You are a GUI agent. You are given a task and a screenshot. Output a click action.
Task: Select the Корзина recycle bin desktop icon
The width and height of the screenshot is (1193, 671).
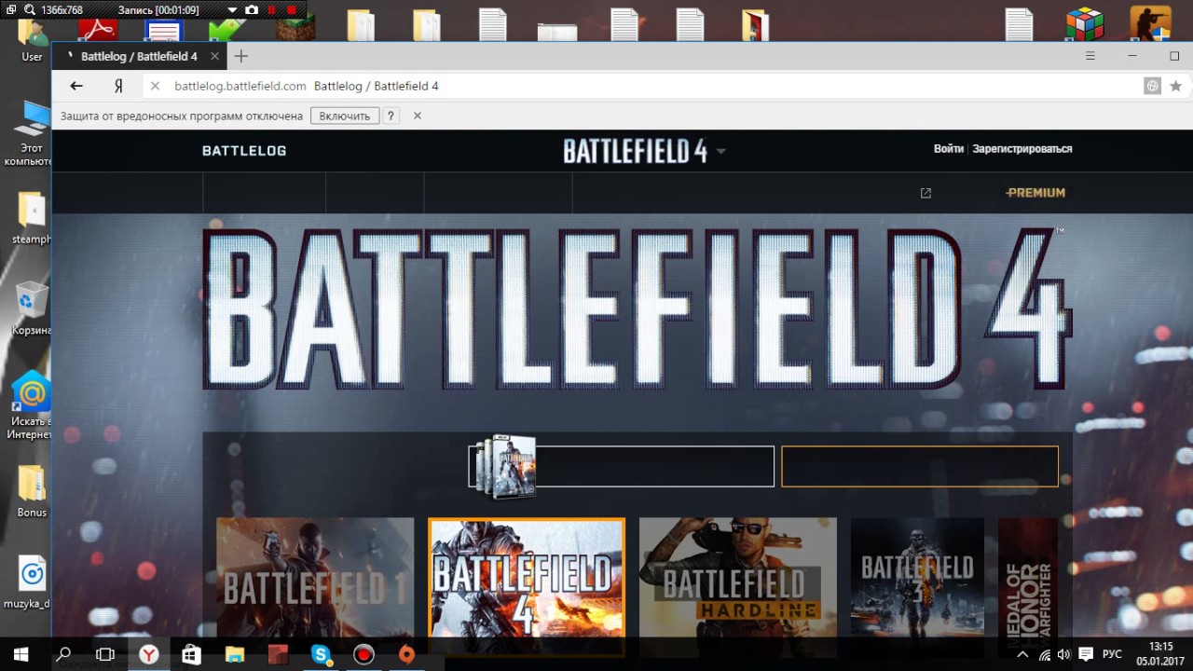click(x=31, y=308)
